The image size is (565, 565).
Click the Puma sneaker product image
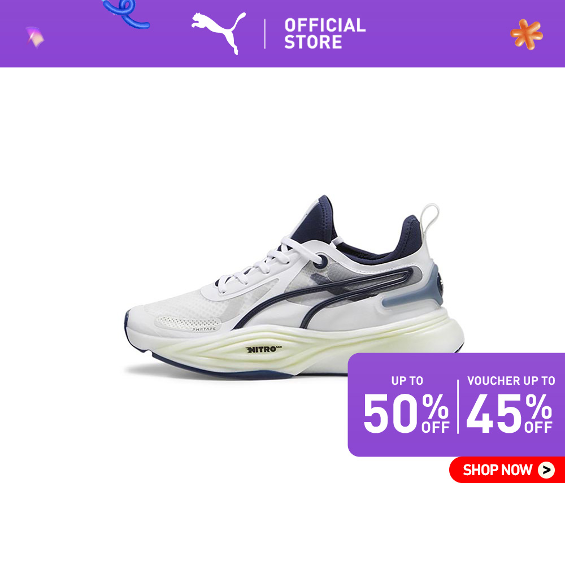point(294,287)
